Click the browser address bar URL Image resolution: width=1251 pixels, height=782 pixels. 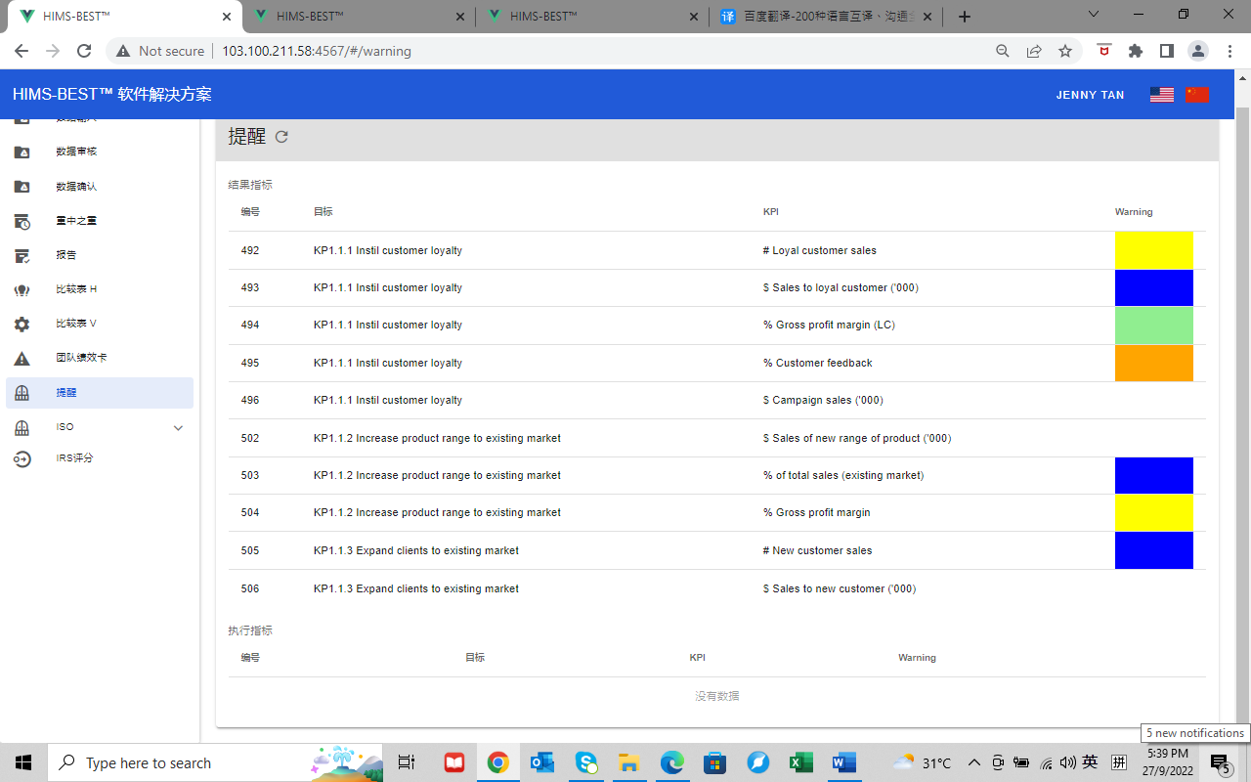point(316,51)
